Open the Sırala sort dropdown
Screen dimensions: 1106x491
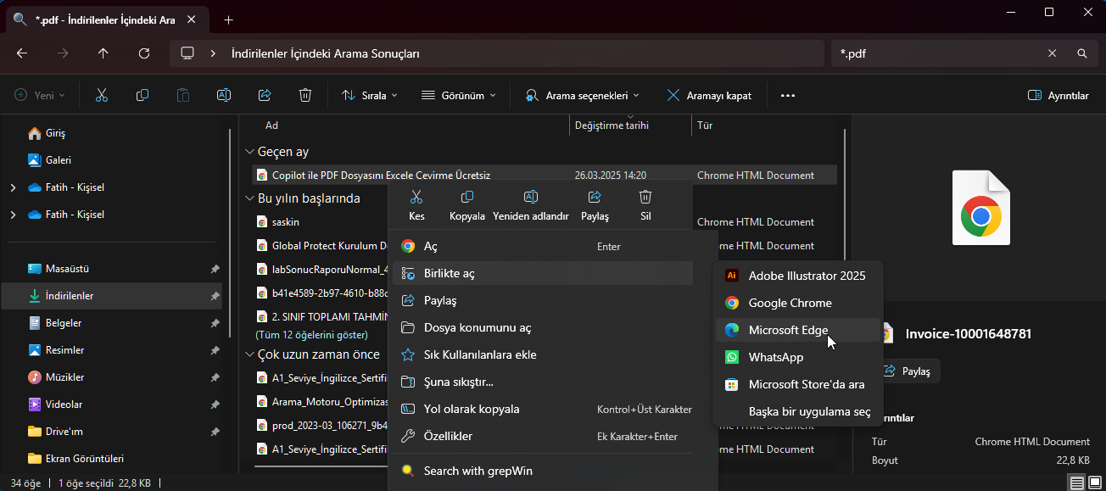370,96
